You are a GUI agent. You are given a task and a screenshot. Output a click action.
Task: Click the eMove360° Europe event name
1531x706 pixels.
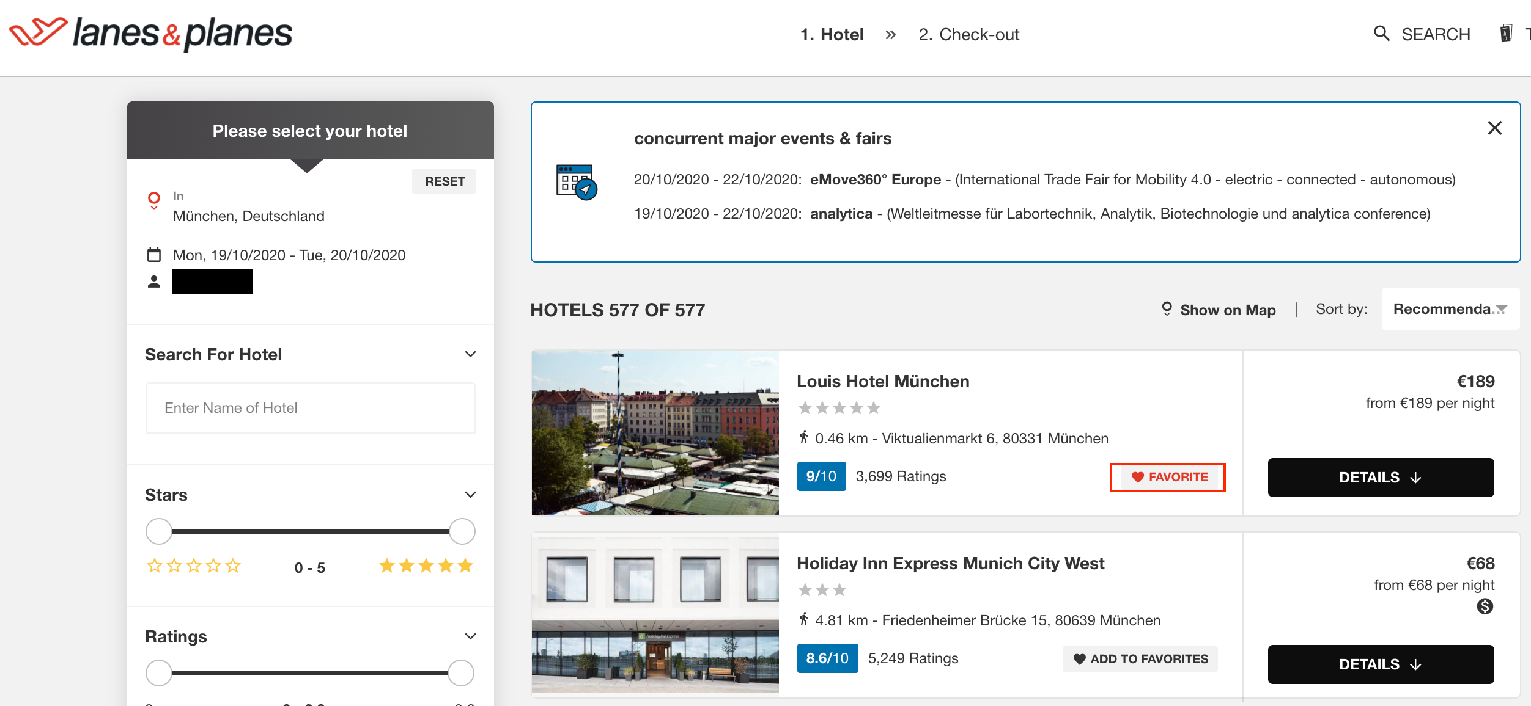[x=876, y=180]
